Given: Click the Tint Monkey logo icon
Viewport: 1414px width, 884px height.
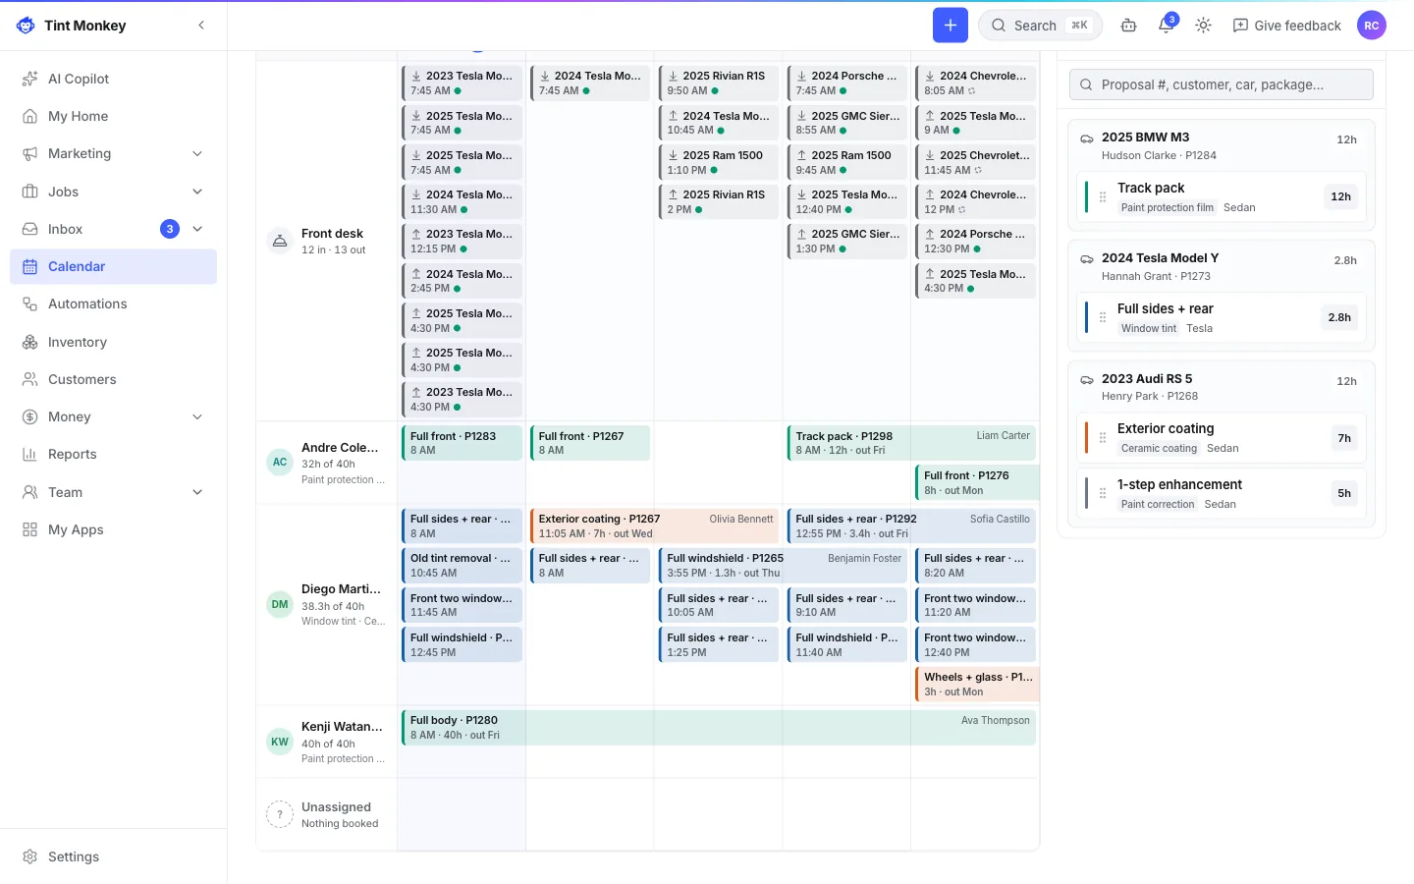Looking at the screenshot, I should (x=26, y=26).
